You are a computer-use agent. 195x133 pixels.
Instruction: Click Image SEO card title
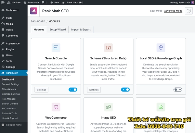(x=108, y=118)
